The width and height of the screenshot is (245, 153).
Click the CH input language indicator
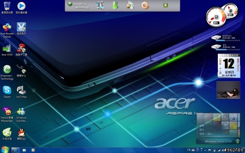click(x=189, y=150)
